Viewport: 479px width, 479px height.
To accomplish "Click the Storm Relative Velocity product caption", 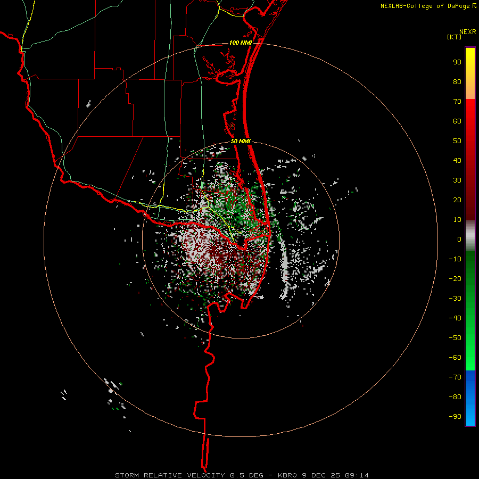I will click(x=242, y=475).
